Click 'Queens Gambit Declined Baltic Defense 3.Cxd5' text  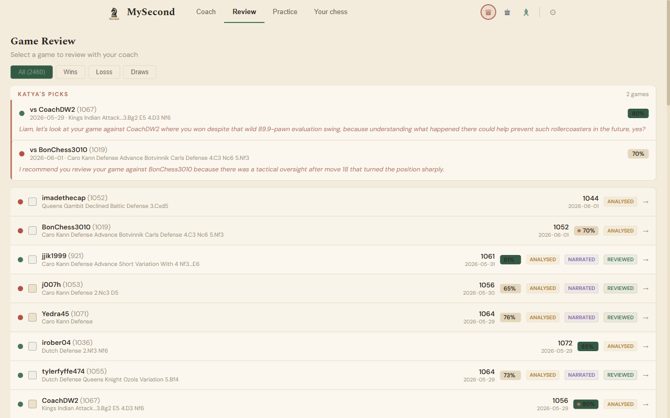pos(105,206)
